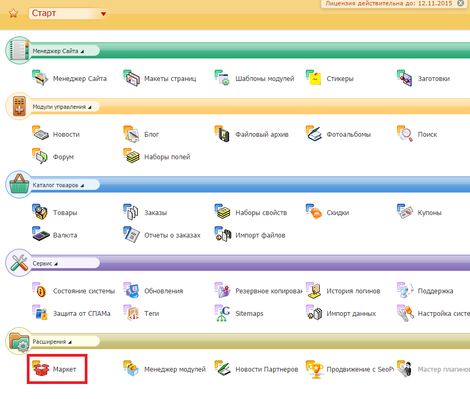This screenshot has height=399, width=470.
Task: Click the Товары catalog icon
Action: 41,212
